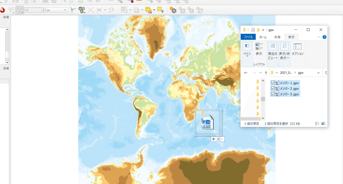Open the recent locations dropdown in Explorer
Screen dimensions: 343x184
click(x=260, y=73)
